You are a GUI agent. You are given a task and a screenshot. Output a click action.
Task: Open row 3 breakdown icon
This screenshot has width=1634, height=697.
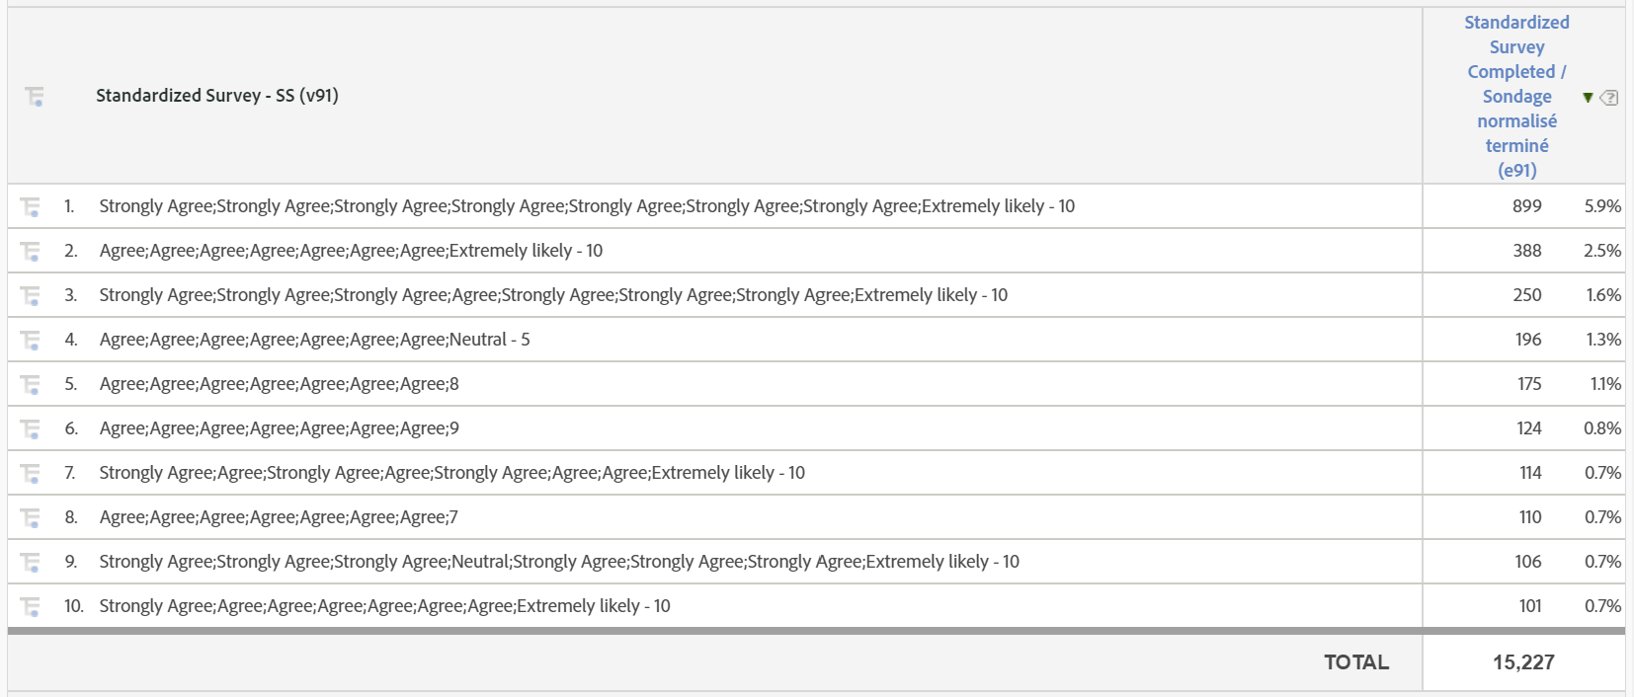click(x=31, y=296)
